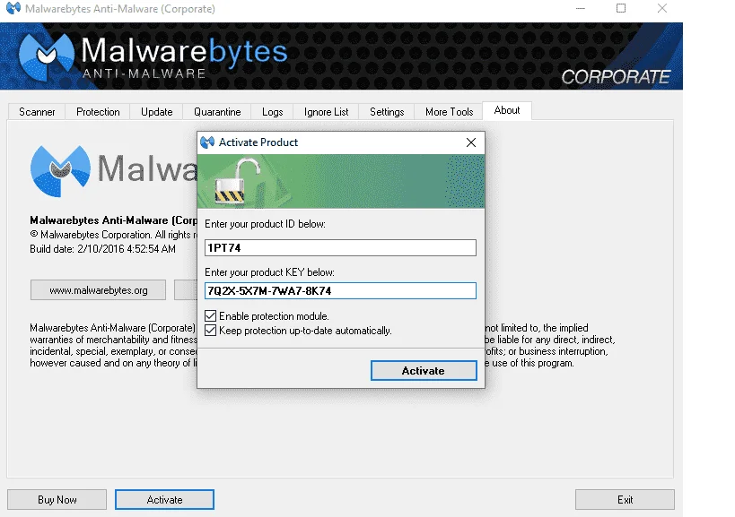Click the CORPORATE banner text
735x517 pixels.
point(616,77)
